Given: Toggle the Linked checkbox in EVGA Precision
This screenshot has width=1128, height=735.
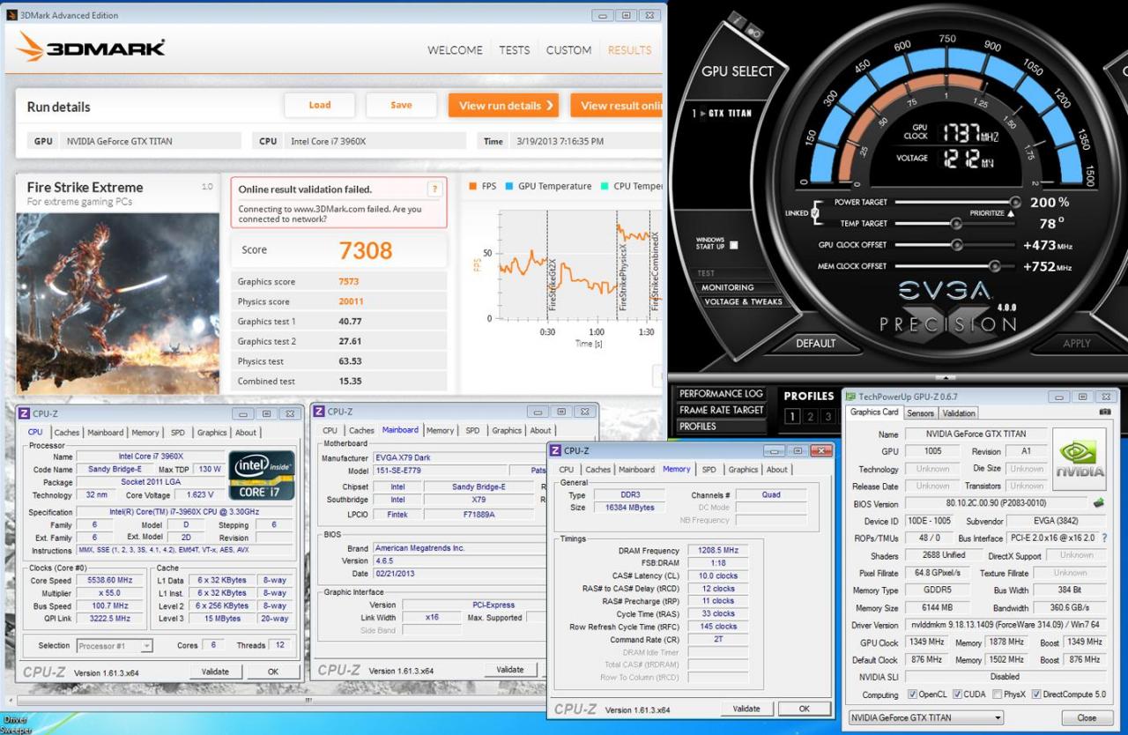Looking at the screenshot, I should point(816,212).
